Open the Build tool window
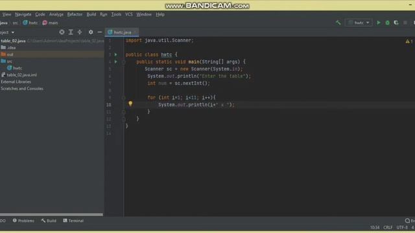The height and width of the screenshot is (233, 415). pos(49,221)
